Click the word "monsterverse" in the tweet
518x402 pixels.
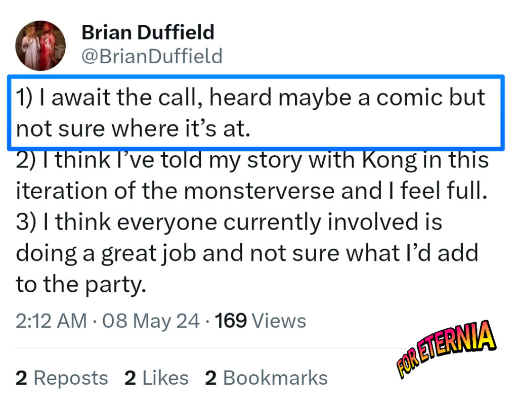(x=258, y=191)
